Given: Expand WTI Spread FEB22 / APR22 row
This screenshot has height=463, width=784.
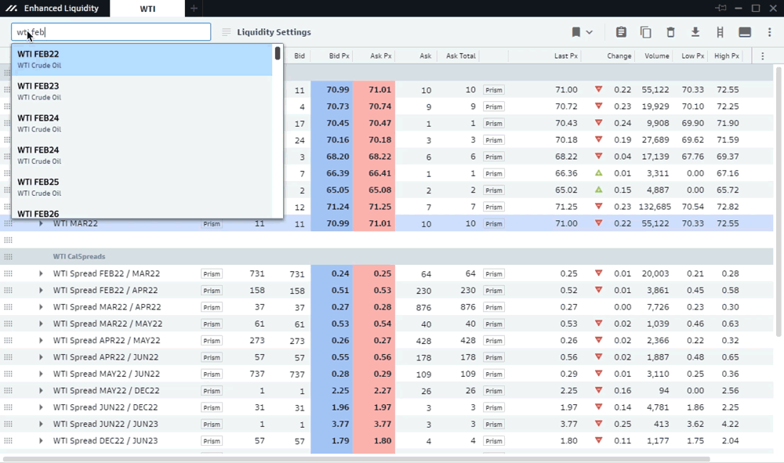Looking at the screenshot, I should [x=41, y=290].
